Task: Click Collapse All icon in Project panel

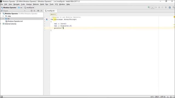Action: [x=34, y=11]
